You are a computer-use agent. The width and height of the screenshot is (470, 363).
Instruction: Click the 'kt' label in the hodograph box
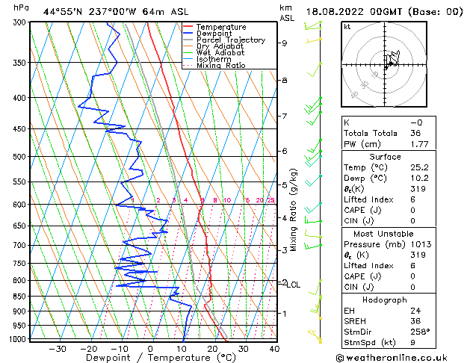(347, 27)
